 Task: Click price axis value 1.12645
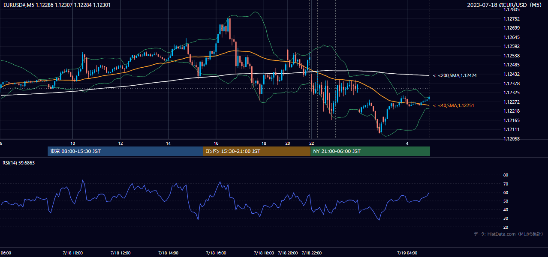[512, 37]
